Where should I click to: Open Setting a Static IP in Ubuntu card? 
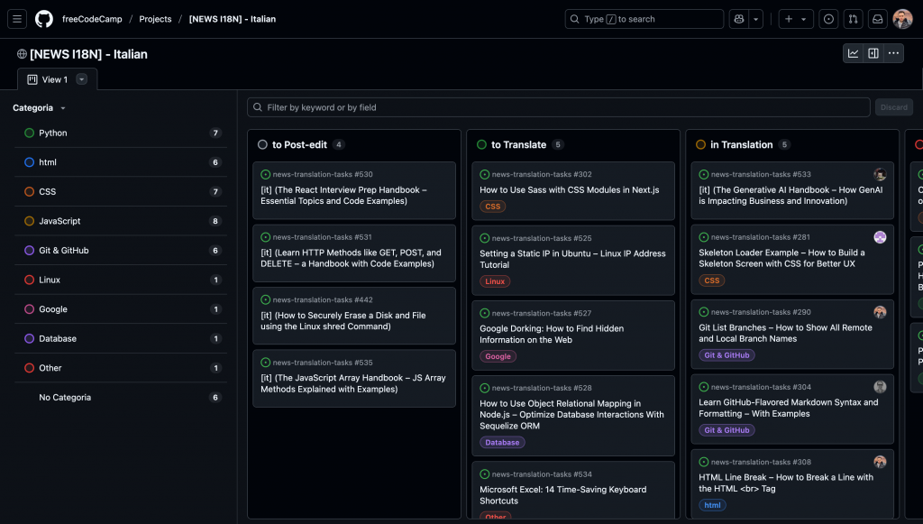click(x=573, y=261)
